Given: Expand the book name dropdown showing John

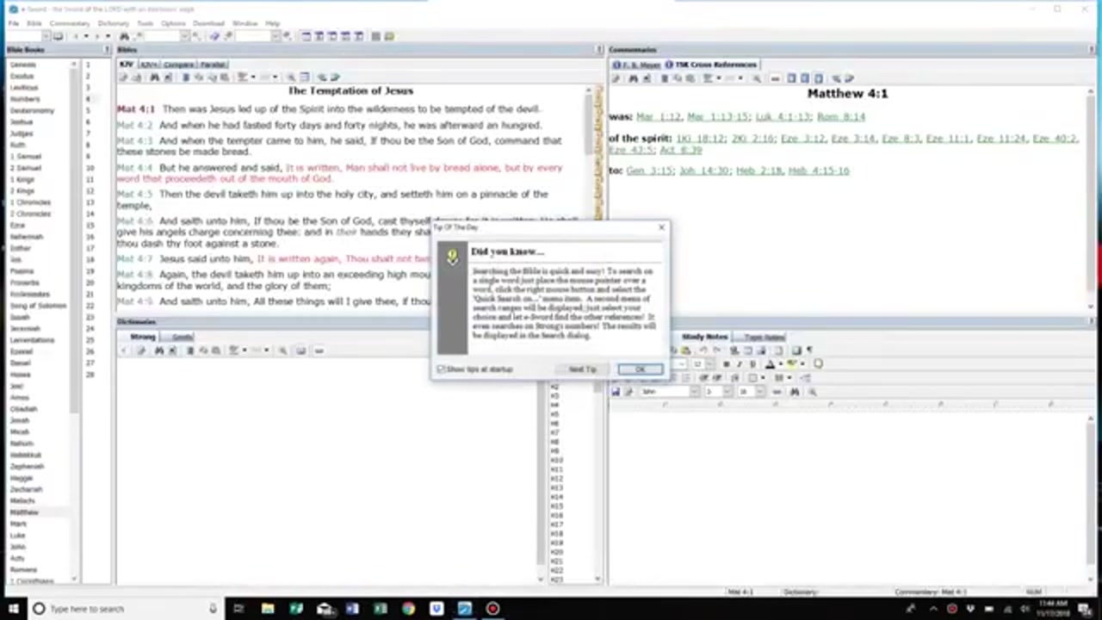Looking at the screenshot, I should [x=693, y=392].
